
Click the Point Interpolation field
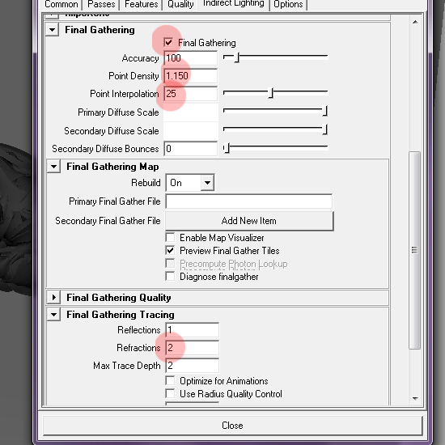pyautogui.click(x=191, y=94)
